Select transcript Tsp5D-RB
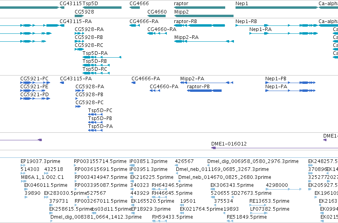Image resolution: width=338 pixels, height=223 pixels. 96,65
